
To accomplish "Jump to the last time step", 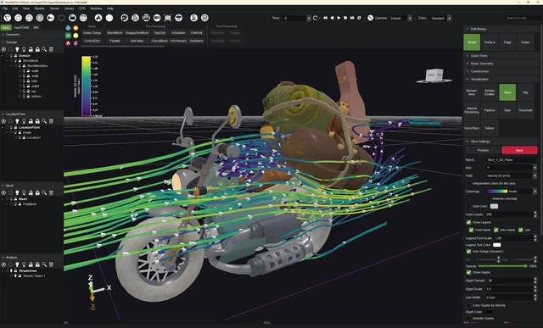I will point(352,18).
